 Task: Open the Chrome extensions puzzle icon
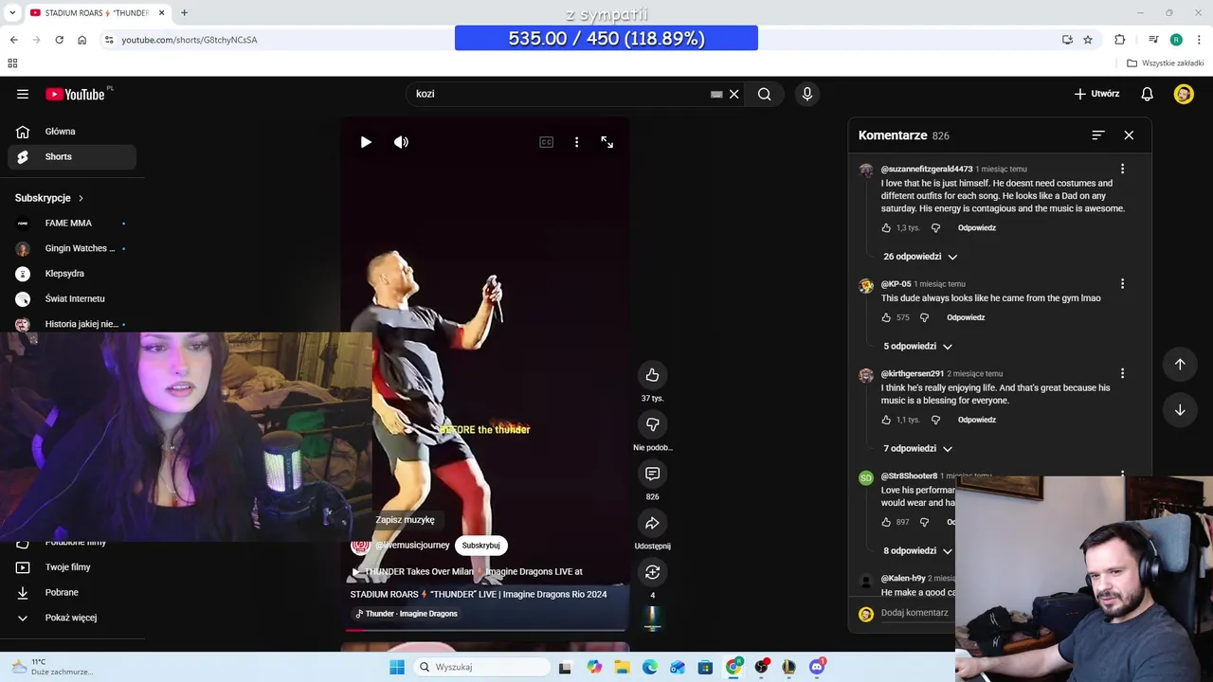pos(1120,40)
